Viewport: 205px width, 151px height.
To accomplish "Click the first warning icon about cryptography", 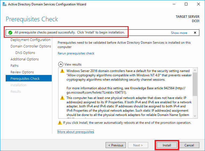I will [x=62, y=71].
